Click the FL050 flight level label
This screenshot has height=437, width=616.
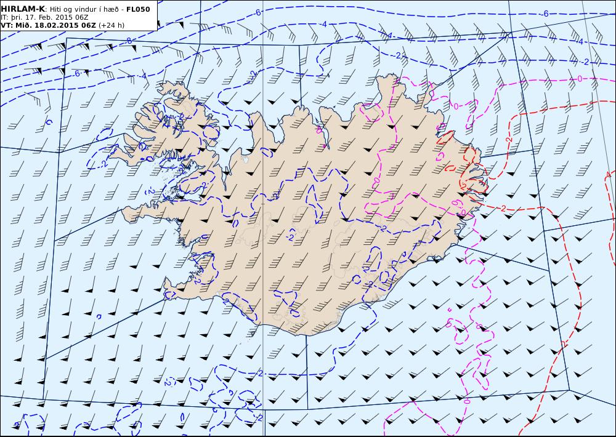pyautogui.click(x=138, y=9)
